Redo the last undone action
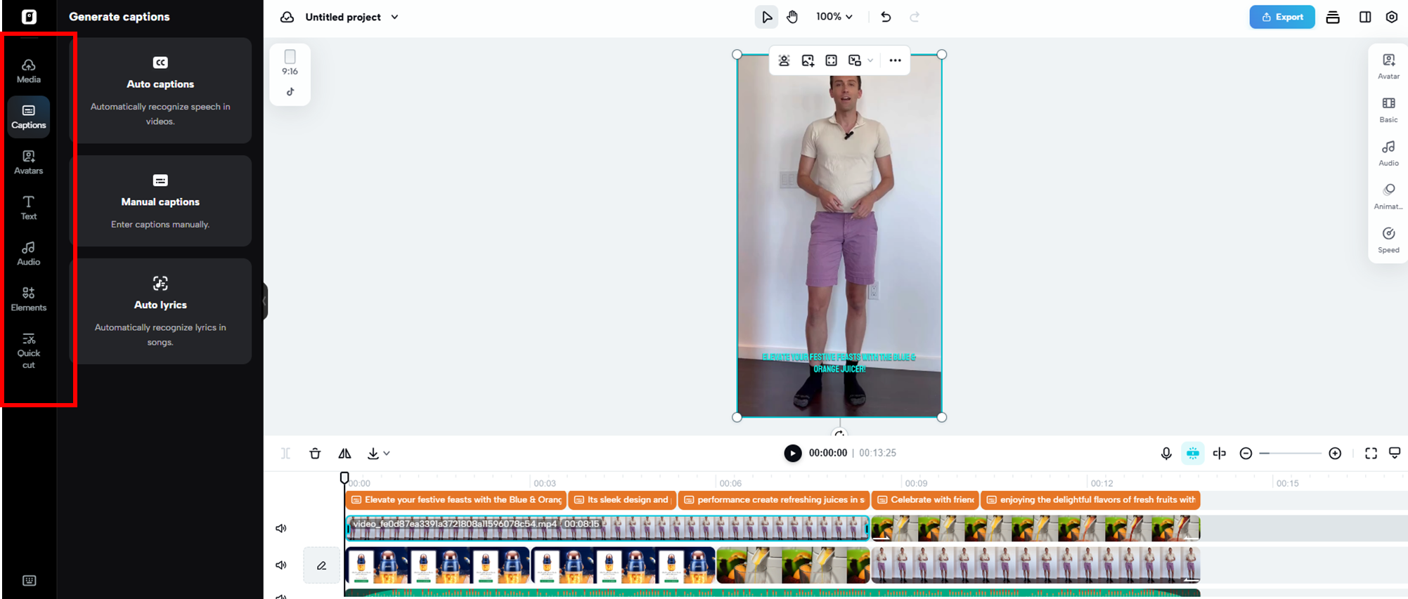Screen dimensions: 1408x599 [x=915, y=17]
